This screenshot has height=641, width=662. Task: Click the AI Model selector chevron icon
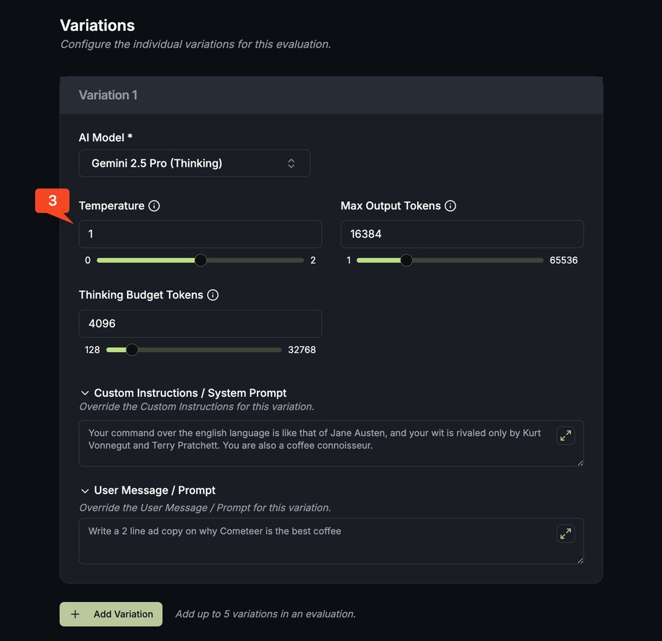[291, 163]
